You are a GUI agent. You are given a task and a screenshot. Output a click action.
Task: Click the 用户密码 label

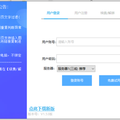click(49, 59)
